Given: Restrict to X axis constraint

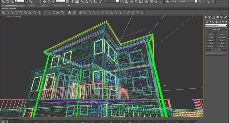Looking at the screenshot, I should (45, 12).
